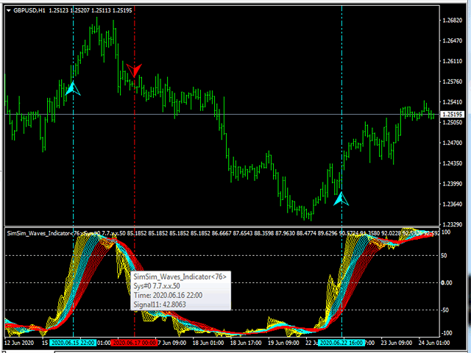Click the indicator scale value -100
This screenshot has width=471, height=353.
point(446,333)
